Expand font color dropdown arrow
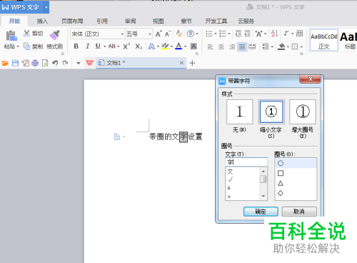This screenshot has height=263, width=357. 185,46
